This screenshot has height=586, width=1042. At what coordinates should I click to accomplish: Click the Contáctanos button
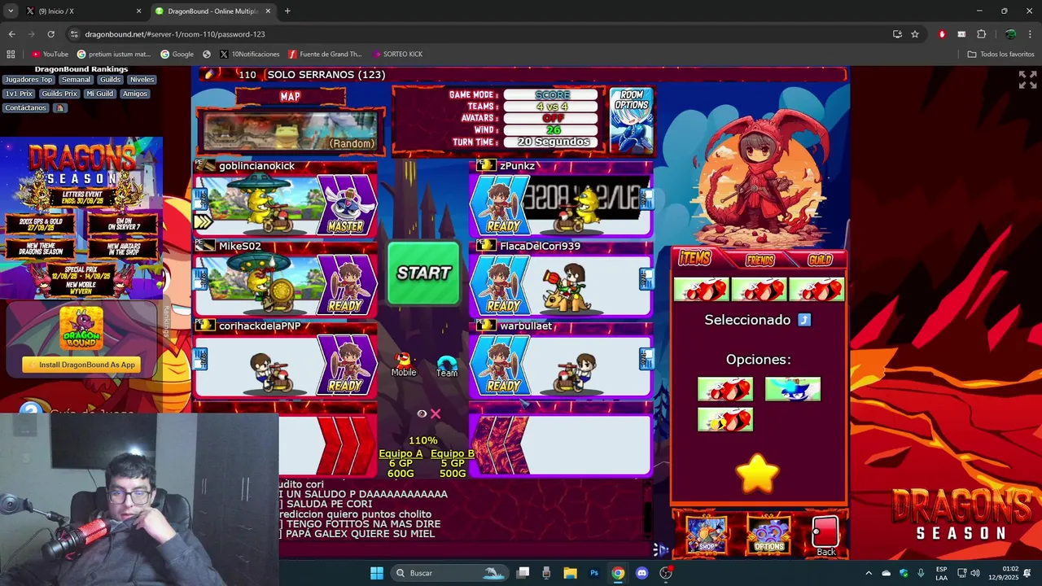26,107
